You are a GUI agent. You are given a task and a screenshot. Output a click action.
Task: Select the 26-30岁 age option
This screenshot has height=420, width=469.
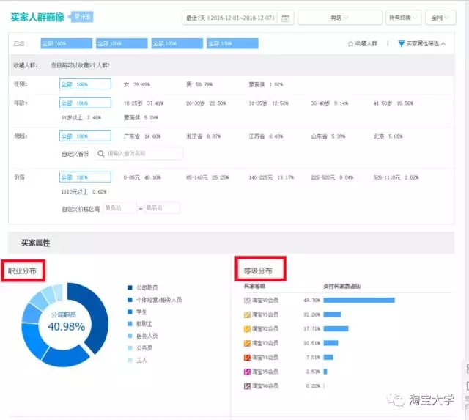(x=206, y=103)
